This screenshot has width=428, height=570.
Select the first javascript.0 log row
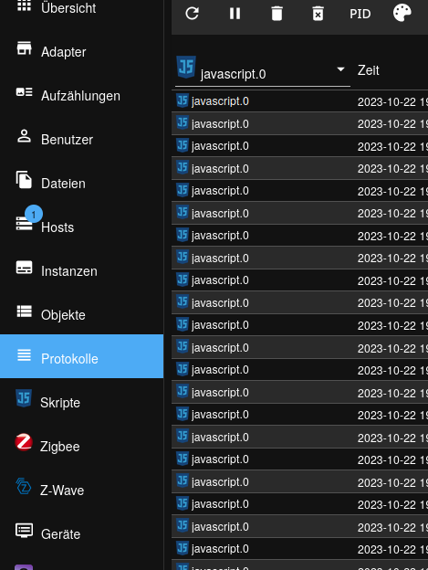pyautogui.click(x=300, y=101)
